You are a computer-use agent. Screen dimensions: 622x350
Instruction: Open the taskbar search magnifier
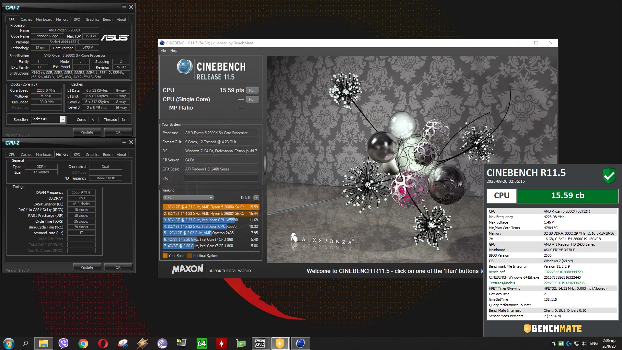(x=25, y=344)
